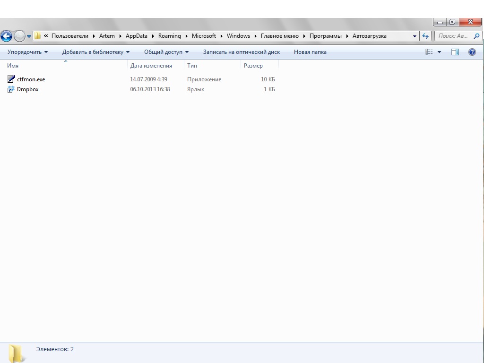484x363 pixels.
Task: Open the Добавить в библиотеку dropdown
Action: click(x=95, y=52)
